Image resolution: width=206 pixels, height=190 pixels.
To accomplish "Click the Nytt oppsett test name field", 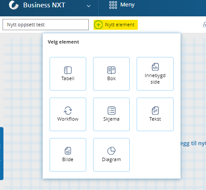I will tap(46, 25).
